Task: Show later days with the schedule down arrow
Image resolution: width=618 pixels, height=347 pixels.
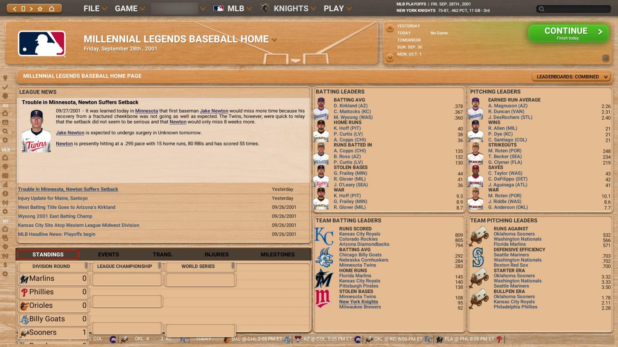Action: click(x=390, y=58)
